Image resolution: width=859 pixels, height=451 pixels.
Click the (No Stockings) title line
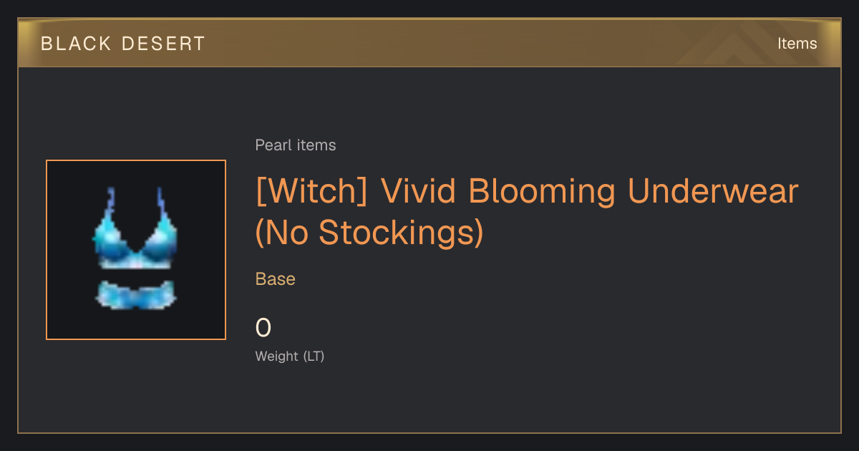click(x=369, y=232)
